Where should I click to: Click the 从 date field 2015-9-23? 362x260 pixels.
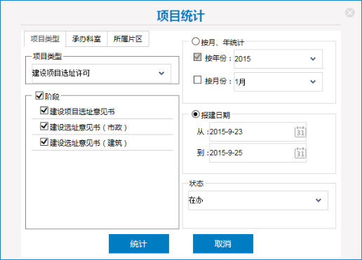(257, 132)
